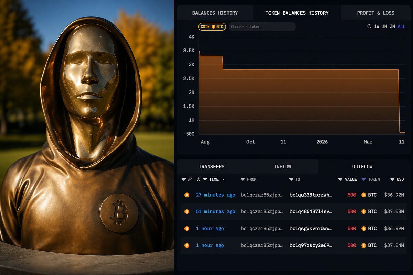The height and width of the screenshot is (275, 413).
Task: Click the 2026 label on chart axis
Action: (322, 142)
